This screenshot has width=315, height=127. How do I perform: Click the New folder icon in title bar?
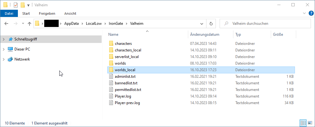point(23,5)
